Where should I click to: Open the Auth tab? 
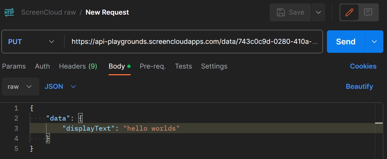click(42, 66)
